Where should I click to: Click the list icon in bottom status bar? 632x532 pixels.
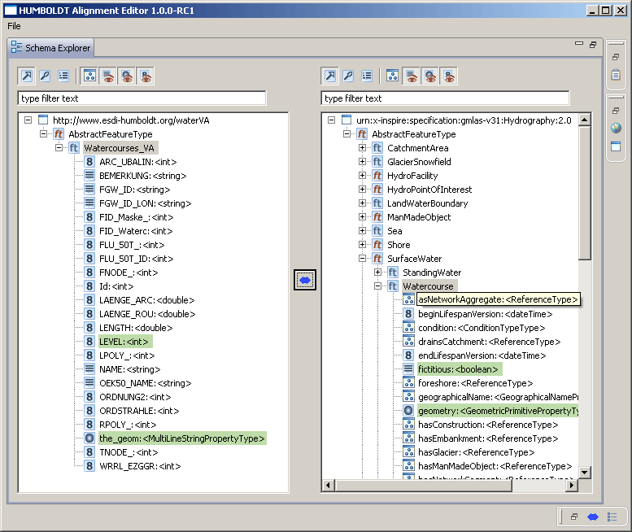pos(612,517)
